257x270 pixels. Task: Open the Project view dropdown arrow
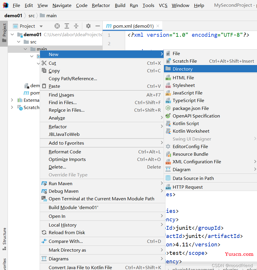tap(41, 26)
